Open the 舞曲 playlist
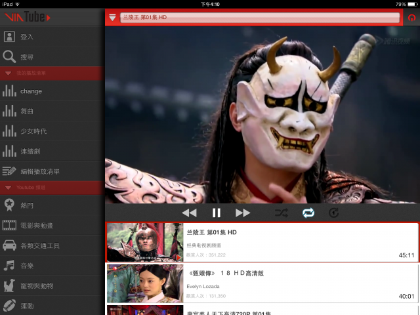 [x=52, y=111]
